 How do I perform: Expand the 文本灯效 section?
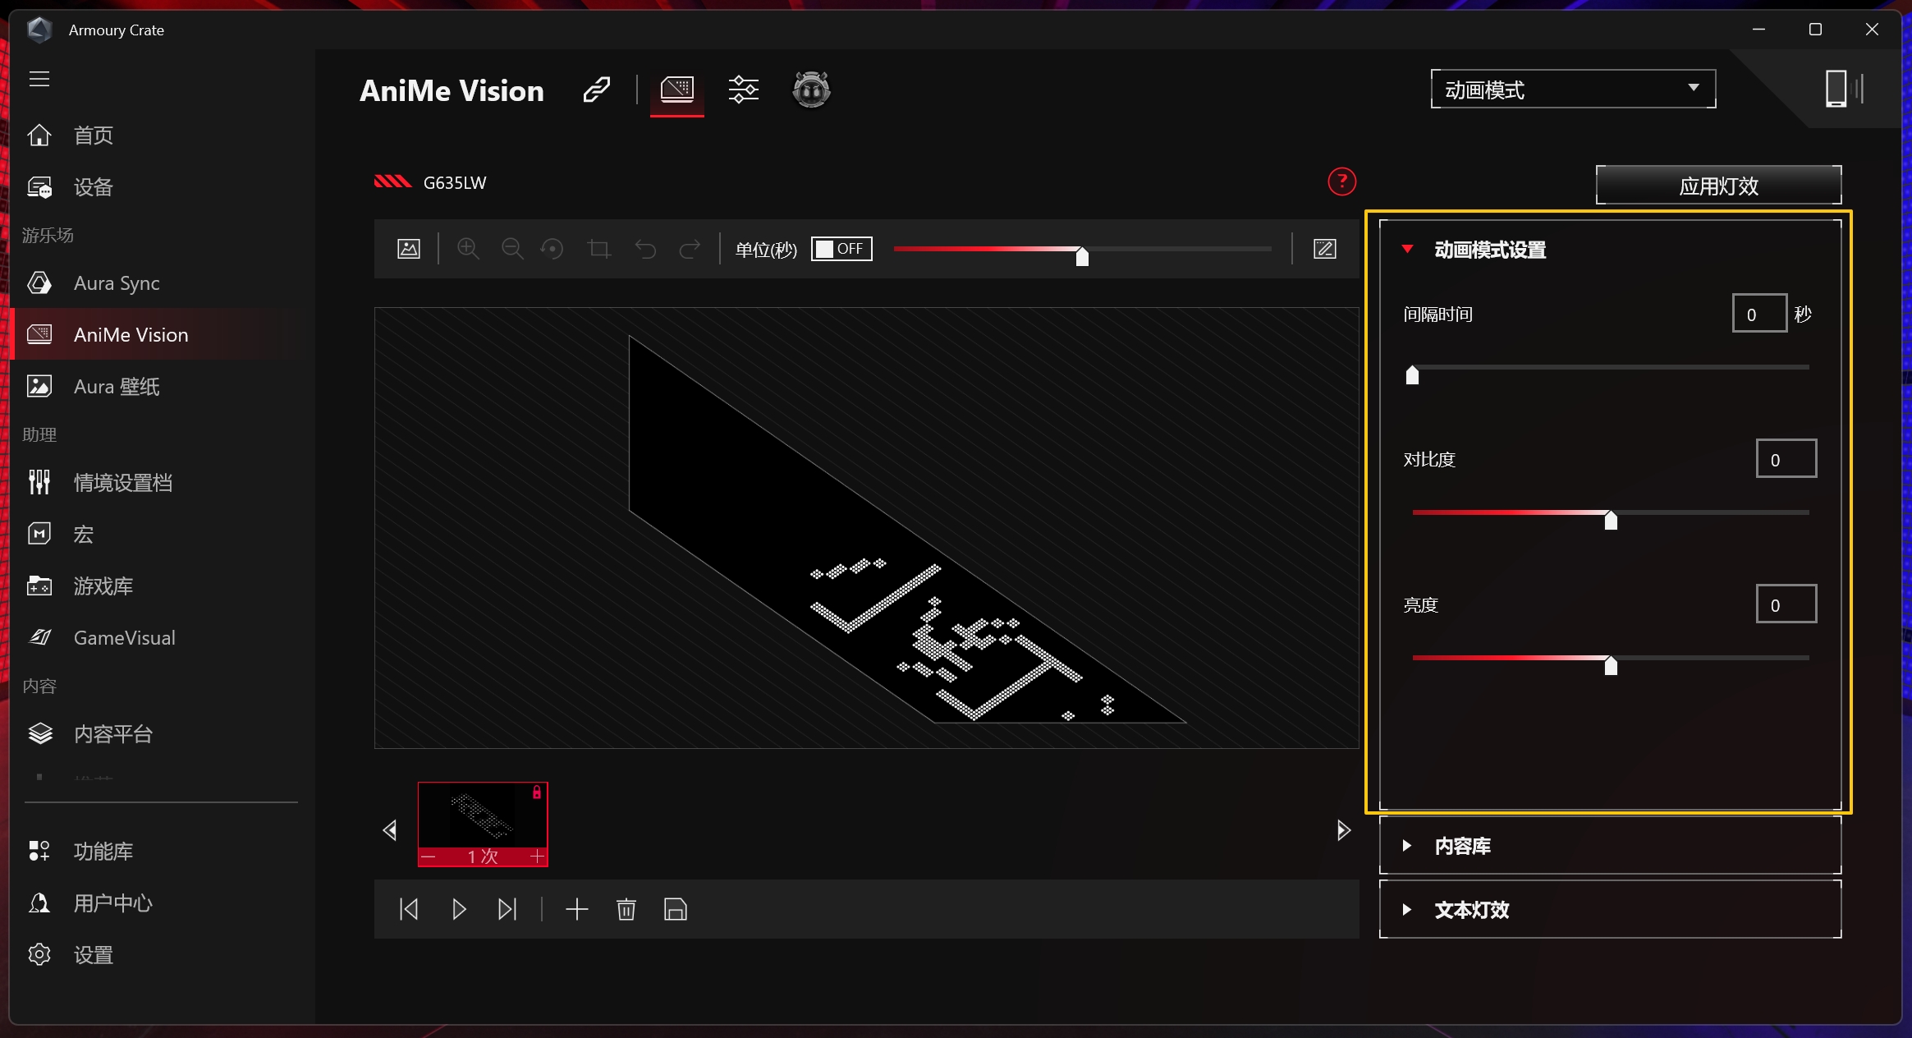1610,909
